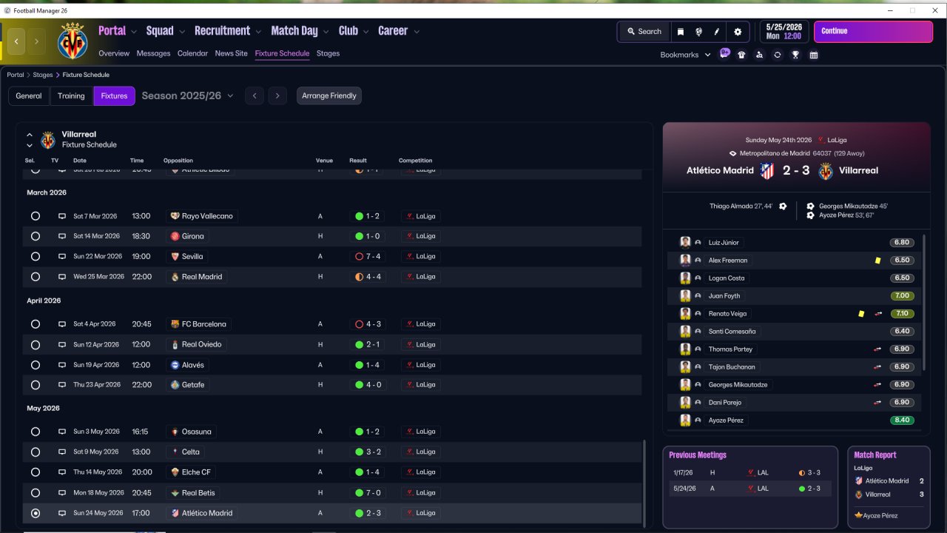Click the Atlético Madrid crest in match summary
This screenshot has width=947, height=533.
(767, 171)
